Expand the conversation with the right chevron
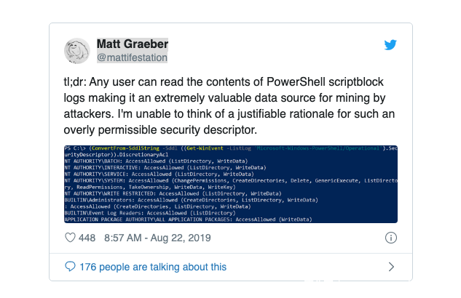 click(391, 267)
